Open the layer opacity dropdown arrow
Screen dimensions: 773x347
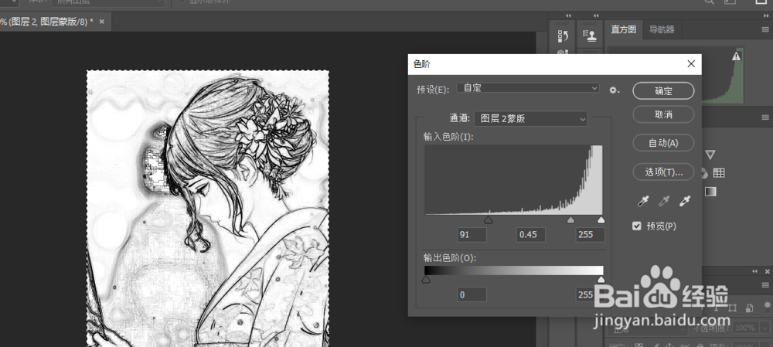pyautogui.click(x=764, y=328)
